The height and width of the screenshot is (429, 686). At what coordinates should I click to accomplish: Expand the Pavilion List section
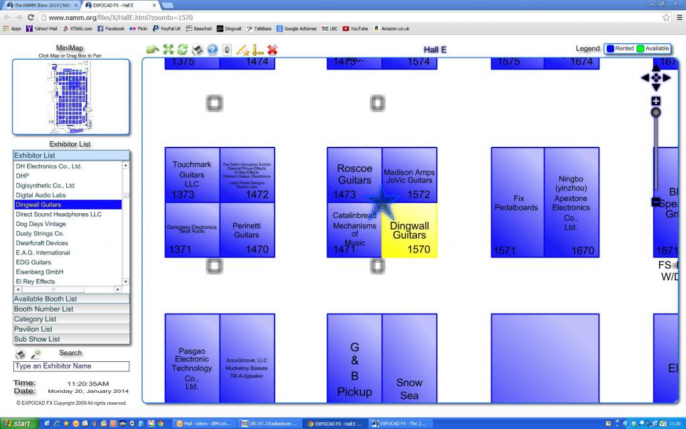(x=71, y=328)
